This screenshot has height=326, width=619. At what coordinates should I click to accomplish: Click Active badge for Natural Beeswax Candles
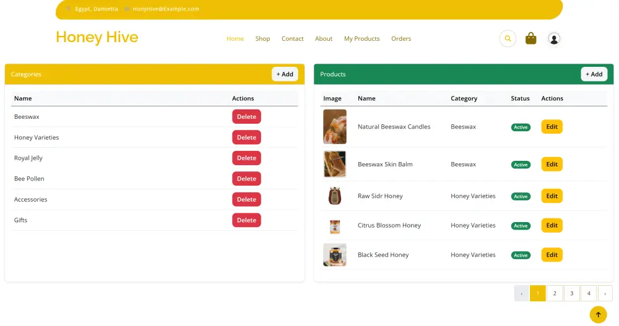point(521,127)
